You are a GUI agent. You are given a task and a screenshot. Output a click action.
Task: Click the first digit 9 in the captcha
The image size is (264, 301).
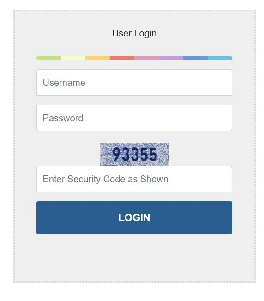(x=116, y=154)
